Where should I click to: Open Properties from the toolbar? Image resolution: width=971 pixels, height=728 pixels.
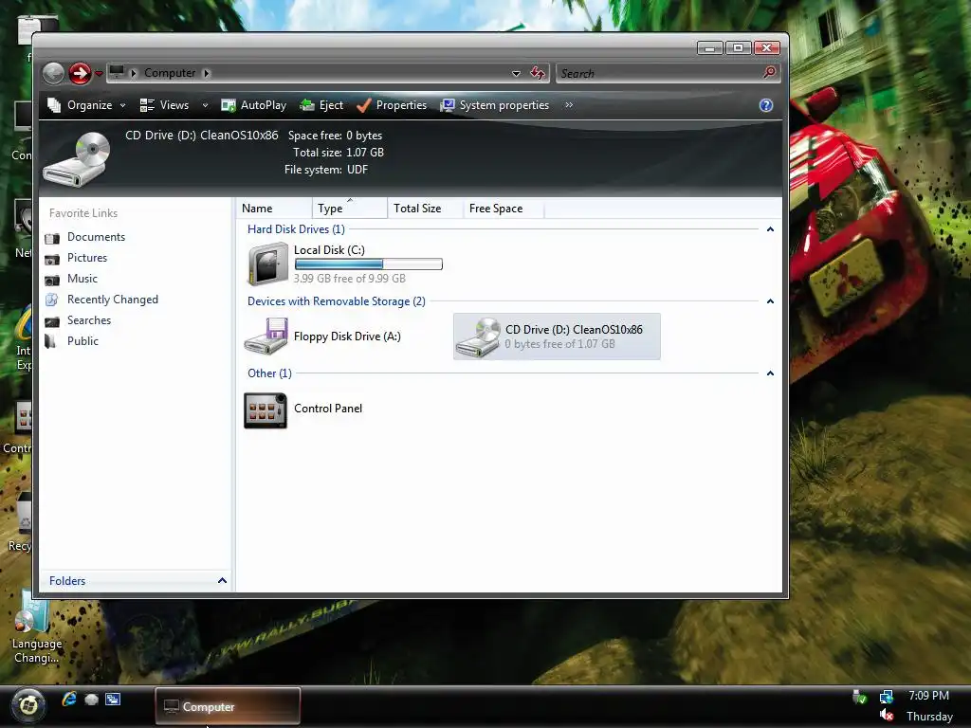(x=392, y=105)
